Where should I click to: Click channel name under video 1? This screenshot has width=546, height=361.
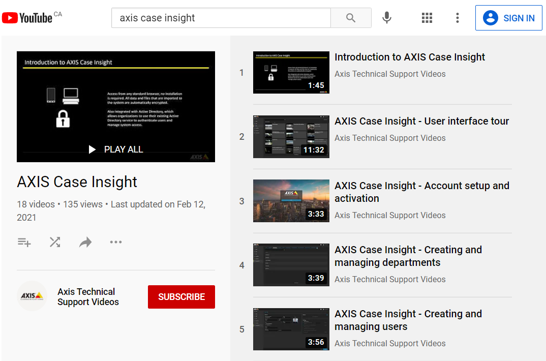390,74
